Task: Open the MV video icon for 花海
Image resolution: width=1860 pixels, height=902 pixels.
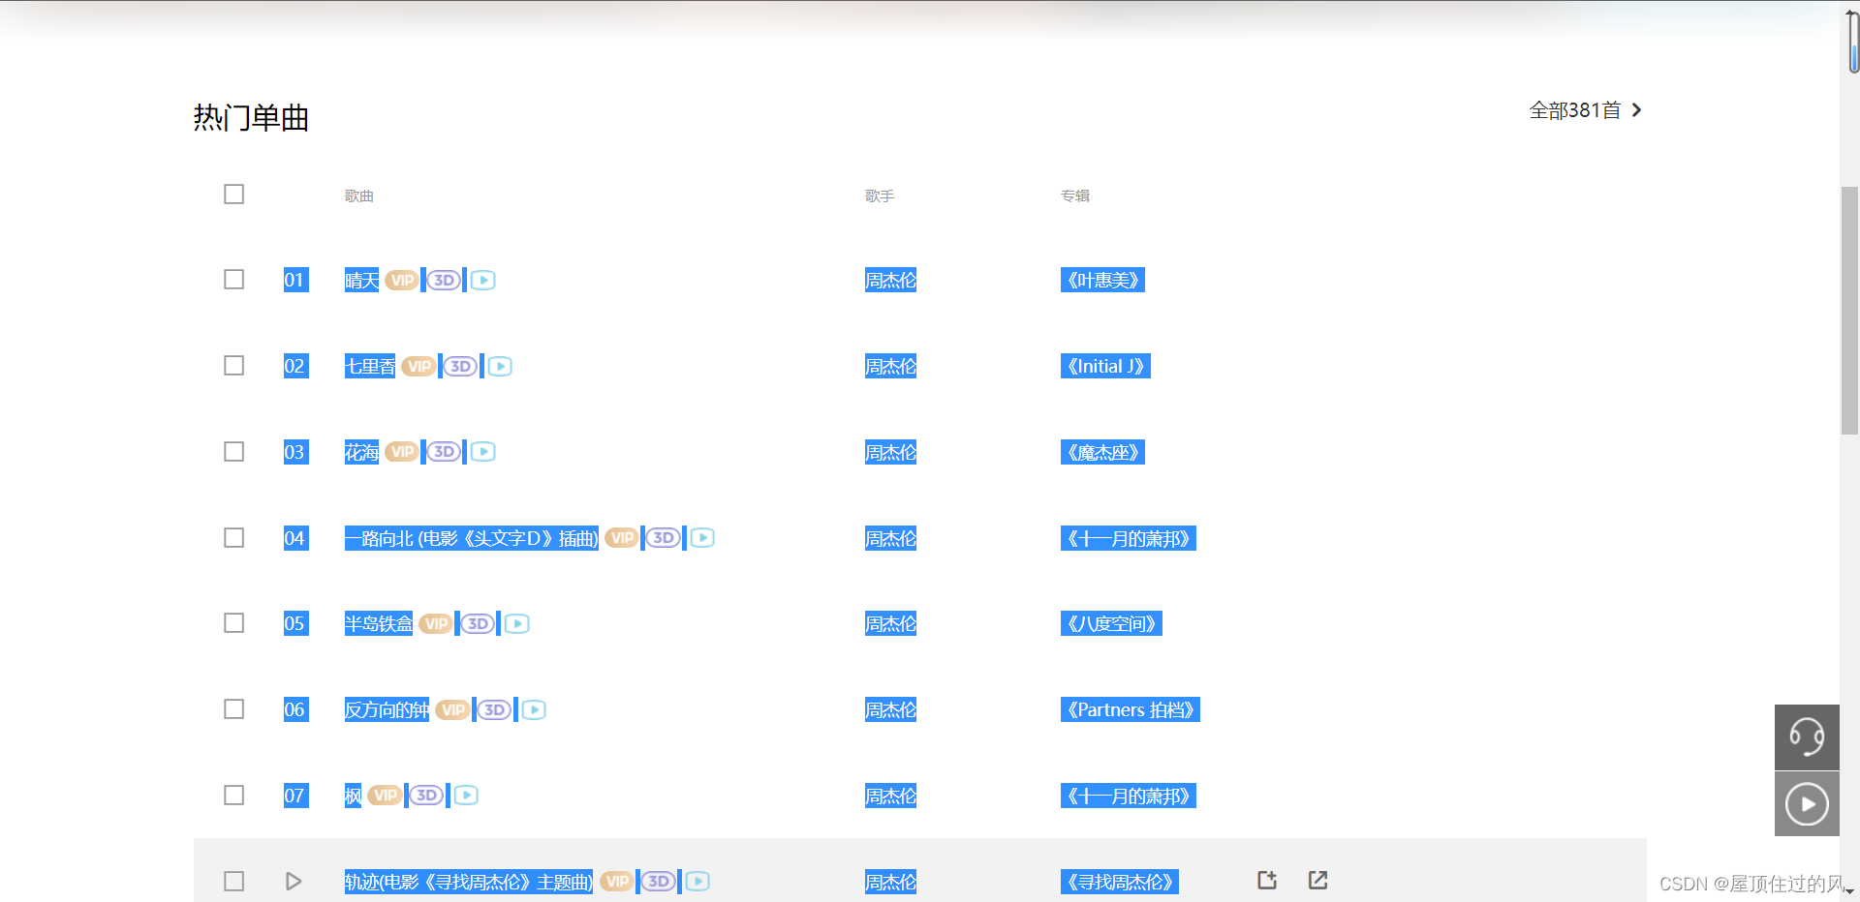Action: point(483,452)
